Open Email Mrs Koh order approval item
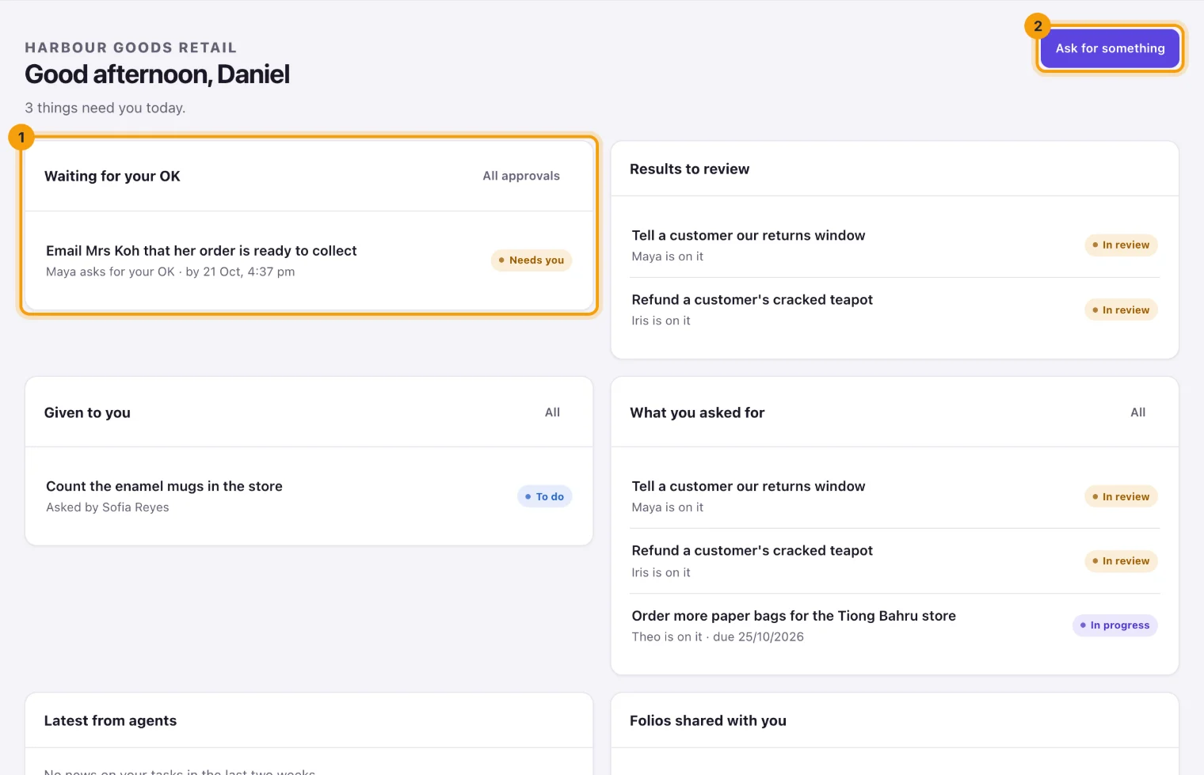The height and width of the screenshot is (775, 1204). [x=309, y=260]
